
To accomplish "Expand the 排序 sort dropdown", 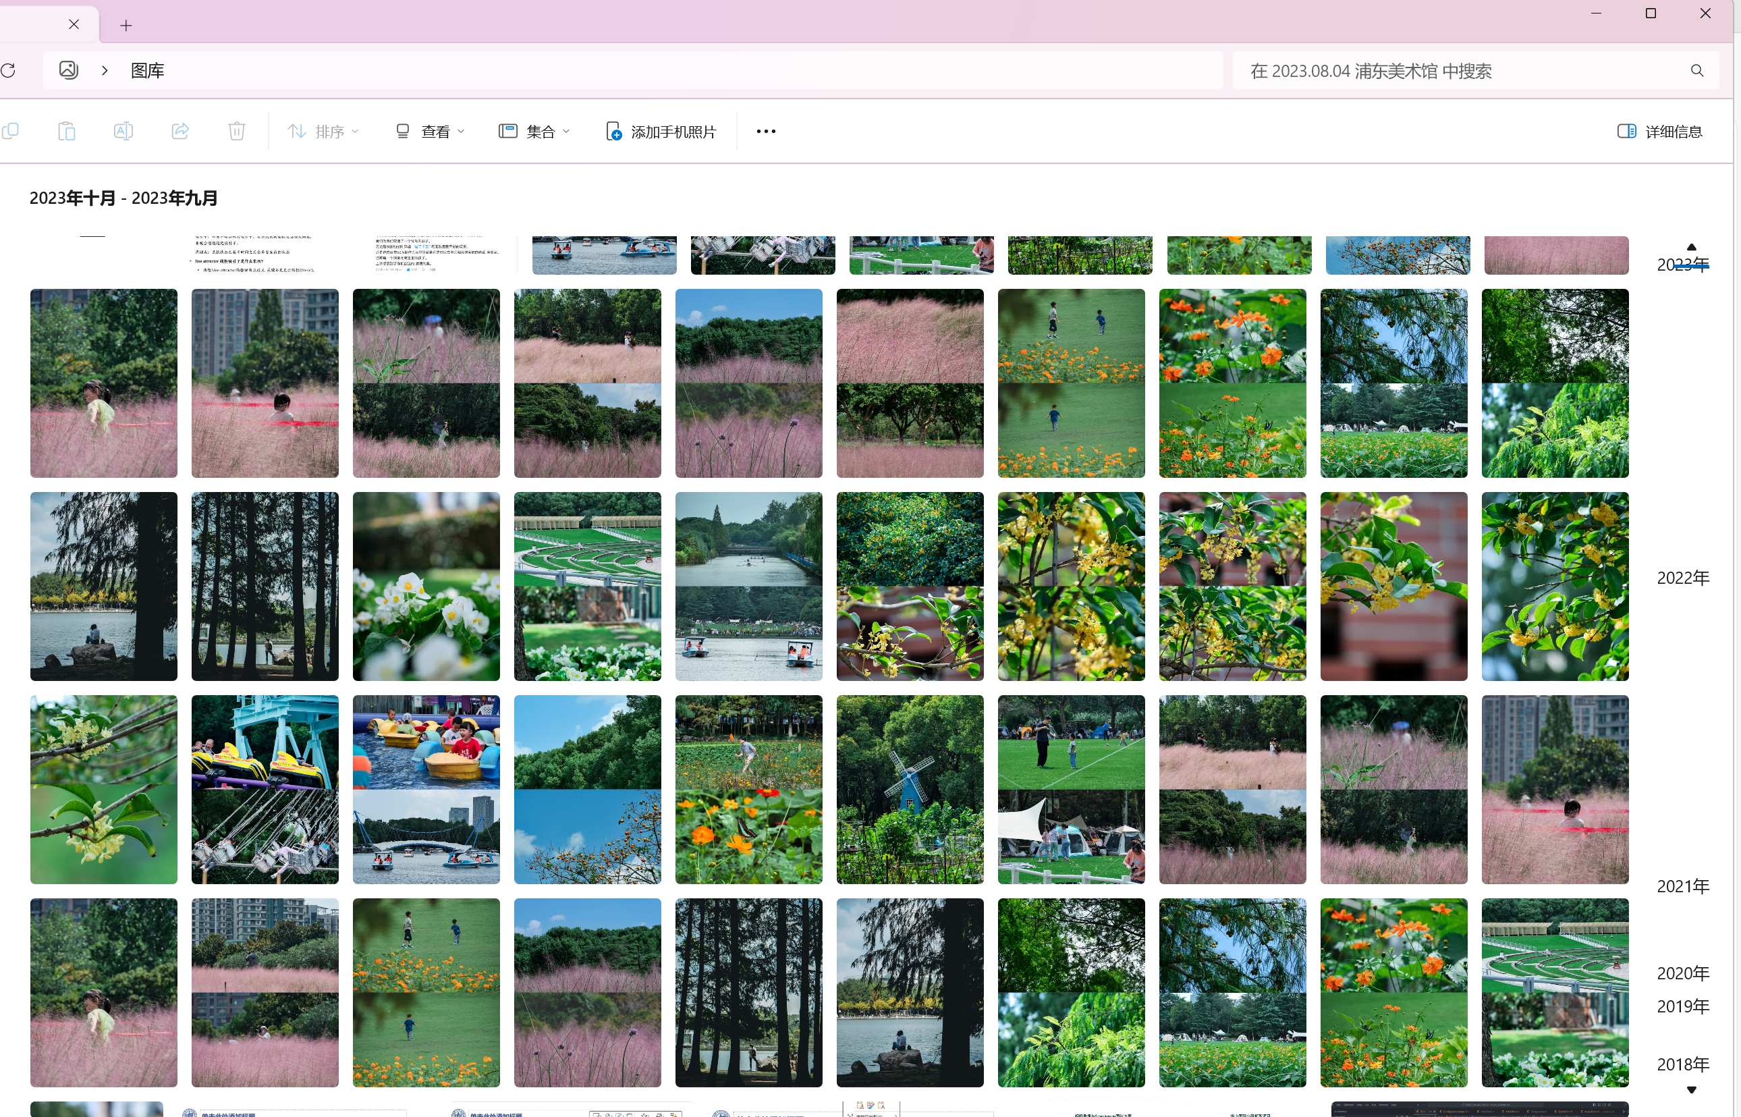I will pyautogui.click(x=323, y=132).
